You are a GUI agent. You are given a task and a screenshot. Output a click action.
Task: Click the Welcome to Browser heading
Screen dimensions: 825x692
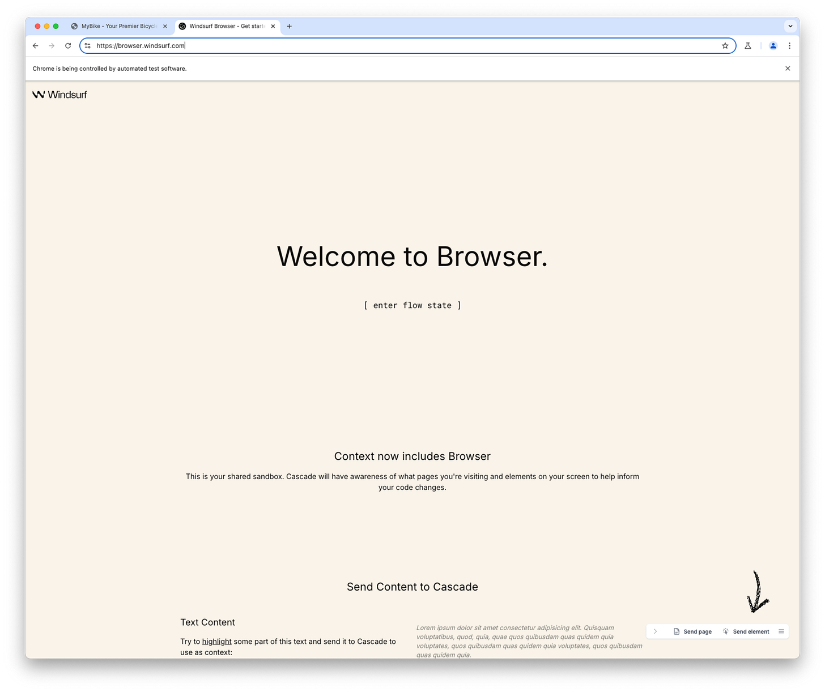[412, 257]
